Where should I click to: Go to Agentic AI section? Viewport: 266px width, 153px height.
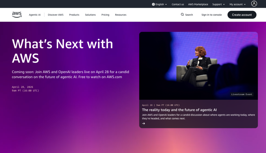pos(35,15)
